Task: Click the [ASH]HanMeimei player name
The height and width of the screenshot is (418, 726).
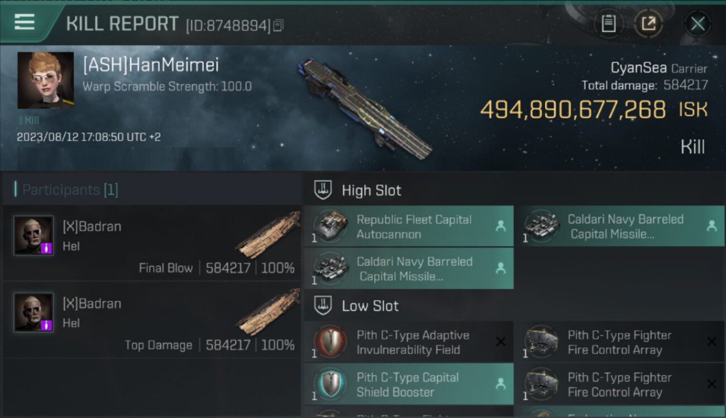Action: [151, 65]
